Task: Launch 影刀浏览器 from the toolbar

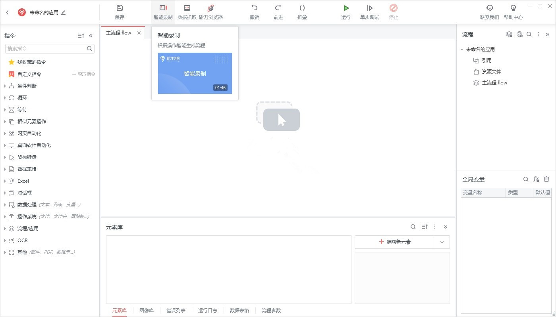Action: pyautogui.click(x=211, y=8)
